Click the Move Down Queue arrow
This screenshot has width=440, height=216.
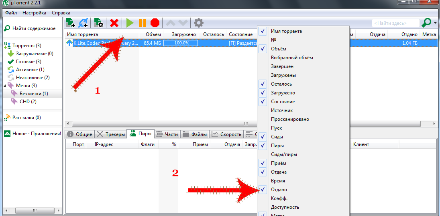[x=183, y=23]
